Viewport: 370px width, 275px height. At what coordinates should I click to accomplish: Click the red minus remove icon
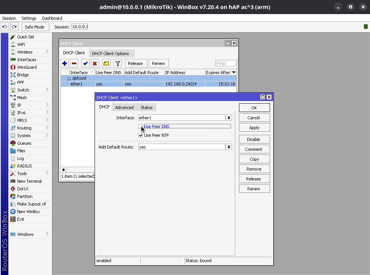tap(74, 63)
